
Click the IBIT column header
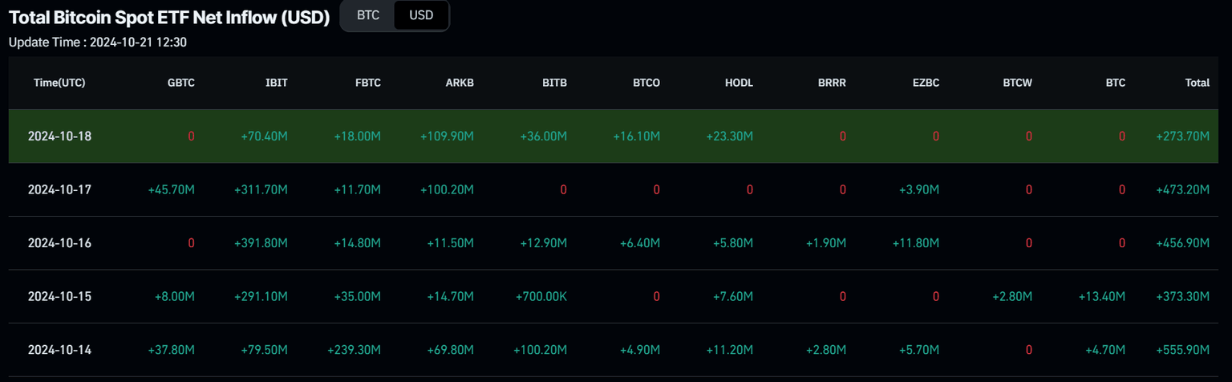point(276,83)
